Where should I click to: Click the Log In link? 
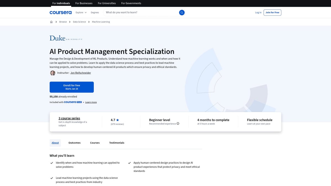258,12
